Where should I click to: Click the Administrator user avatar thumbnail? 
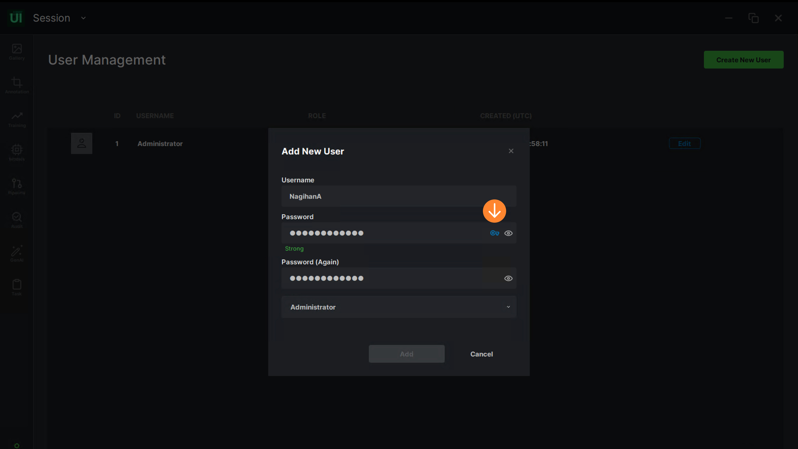pyautogui.click(x=82, y=143)
